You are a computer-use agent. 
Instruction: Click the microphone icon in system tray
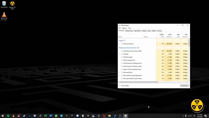[x=186, y=116]
